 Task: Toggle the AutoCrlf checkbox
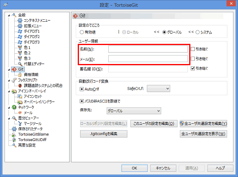click(82, 89)
